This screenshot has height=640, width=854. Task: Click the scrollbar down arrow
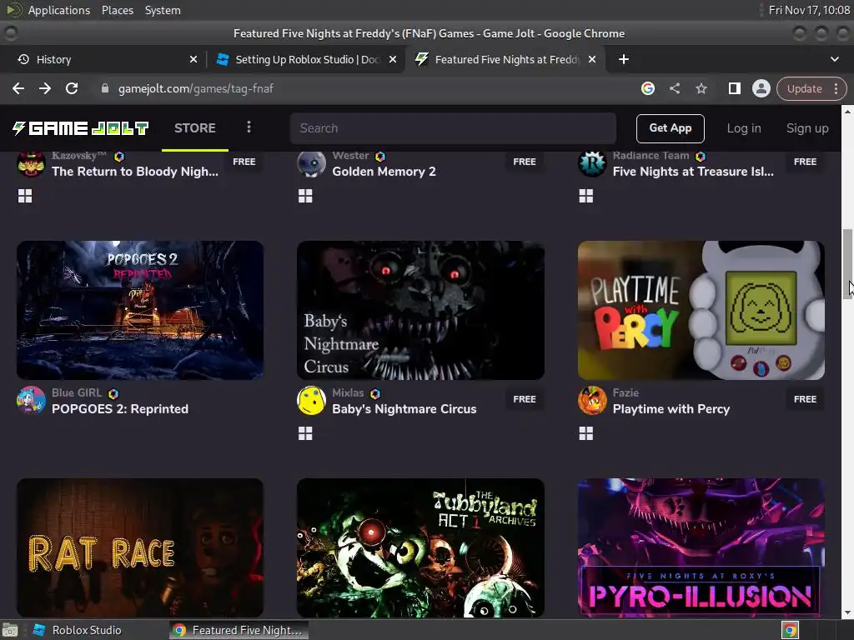[847, 612]
